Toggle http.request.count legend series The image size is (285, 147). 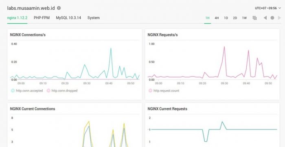coord(164,90)
